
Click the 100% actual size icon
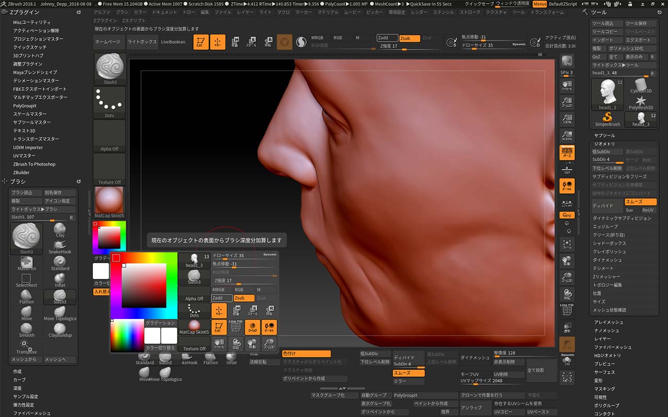tap(567, 119)
